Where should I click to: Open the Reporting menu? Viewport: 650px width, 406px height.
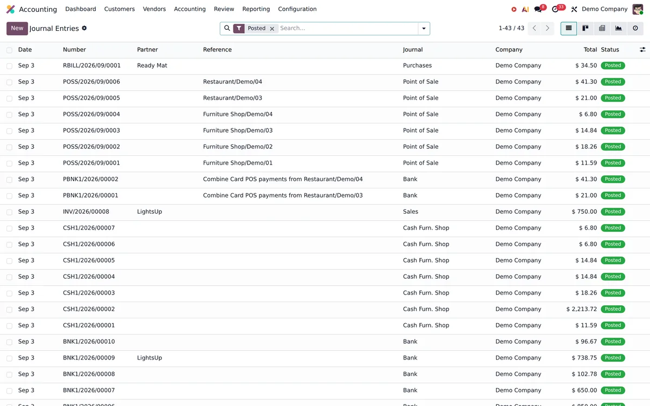click(256, 9)
